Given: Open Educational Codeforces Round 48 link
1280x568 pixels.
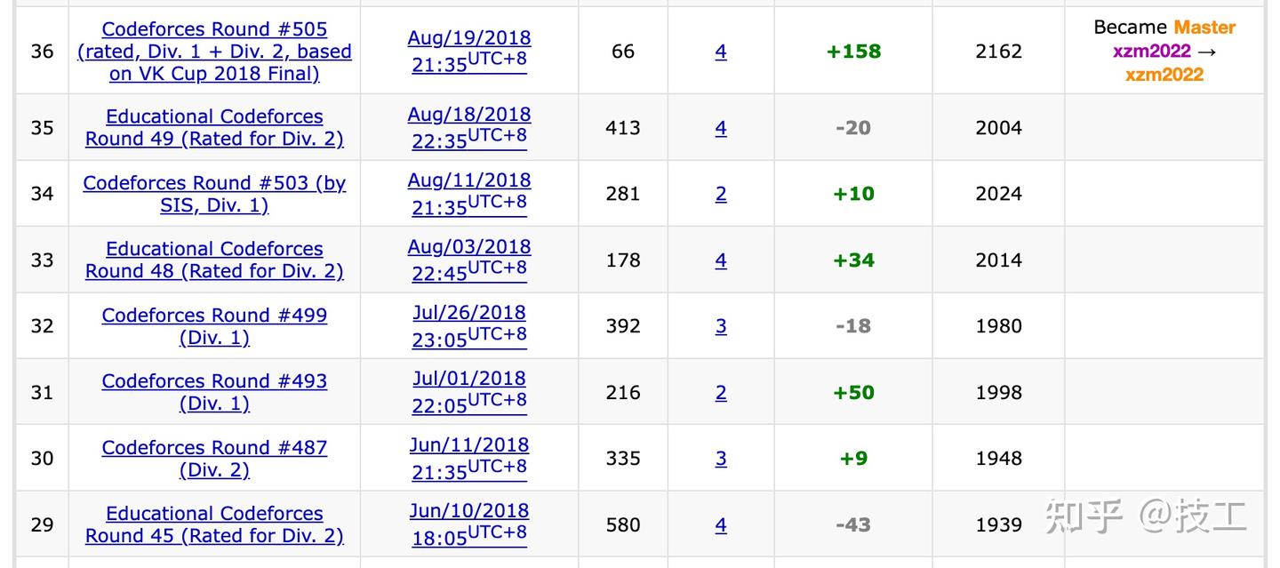Looking at the screenshot, I should 214,260.
